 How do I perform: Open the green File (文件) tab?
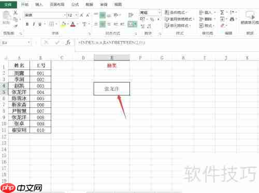coord(8,5)
